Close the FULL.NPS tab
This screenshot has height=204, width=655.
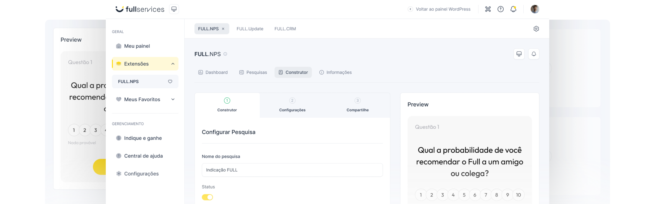[x=223, y=29]
